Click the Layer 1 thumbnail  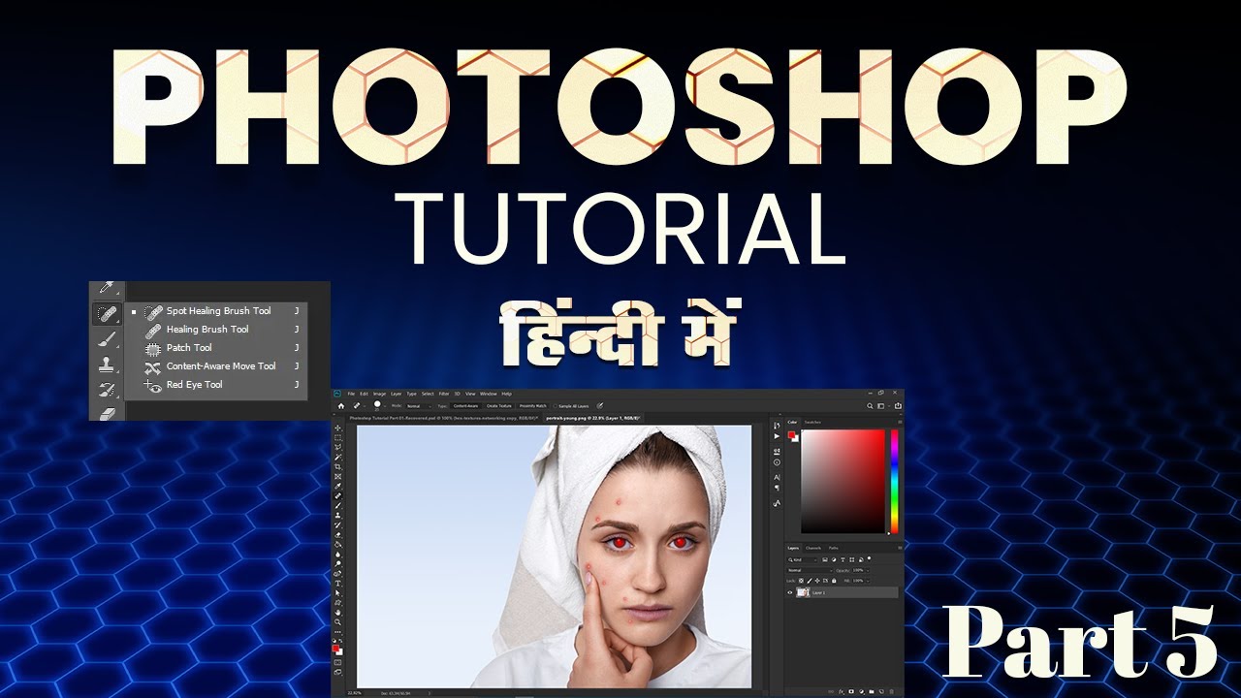coord(803,592)
